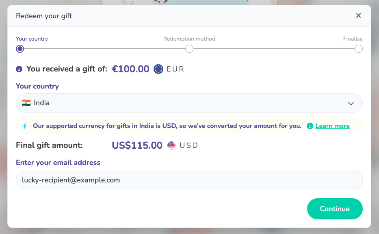Close the Redeem your gift dialog
The height and width of the screenshot is (234, 379).
358,15
